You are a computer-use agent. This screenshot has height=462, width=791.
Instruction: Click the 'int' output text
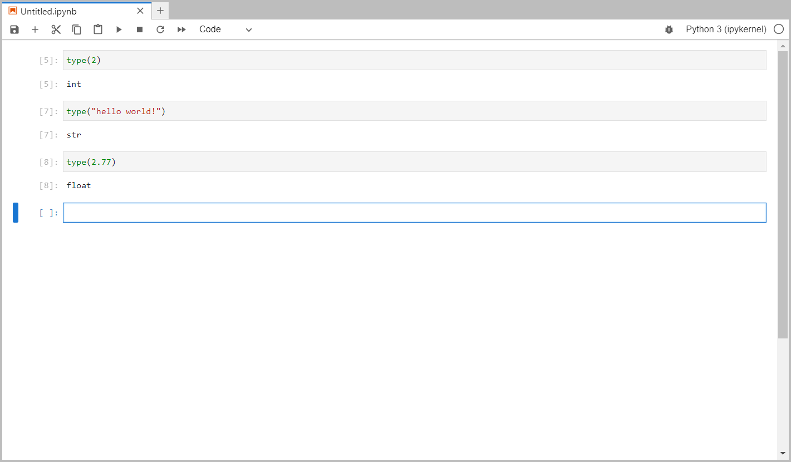click(x=74, y=84)
